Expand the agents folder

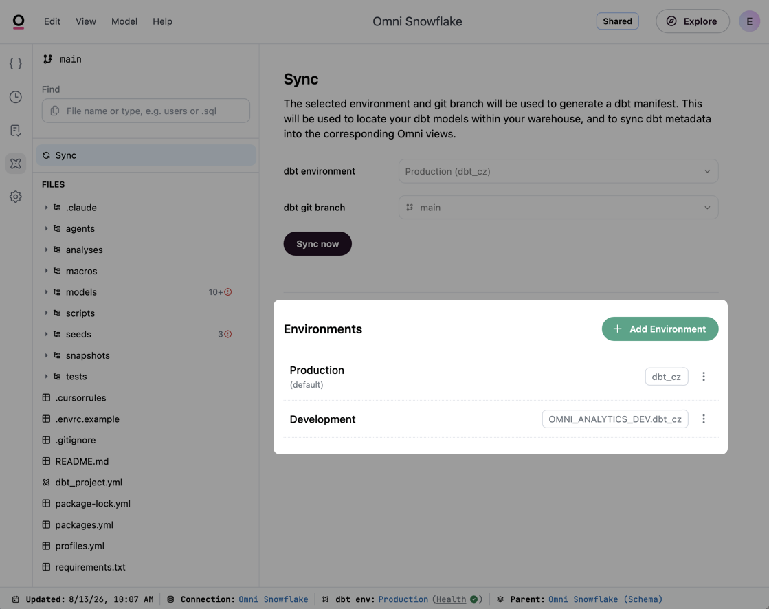pyautogui.click(x=46, y=228)
